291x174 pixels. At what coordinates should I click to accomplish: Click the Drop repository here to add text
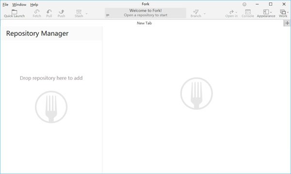pyautogui.click(x=51, y=78)
